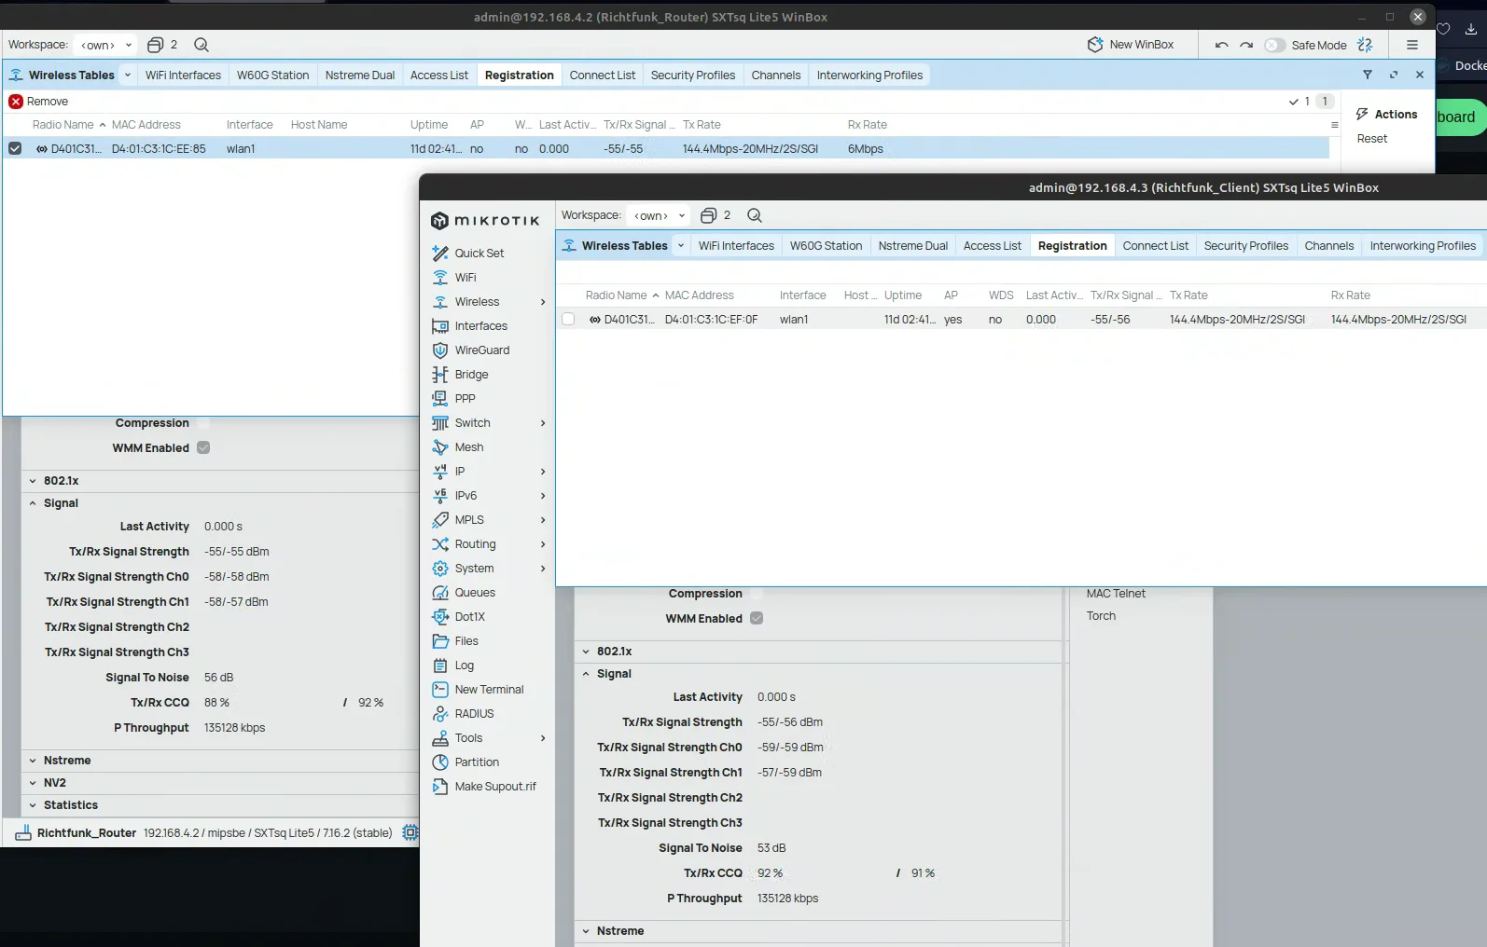Switch to WiFi Interfaces tab in Router window
Image resolution: width=1487 pixels, height=947 pixels.
click(x=183, y=75)
